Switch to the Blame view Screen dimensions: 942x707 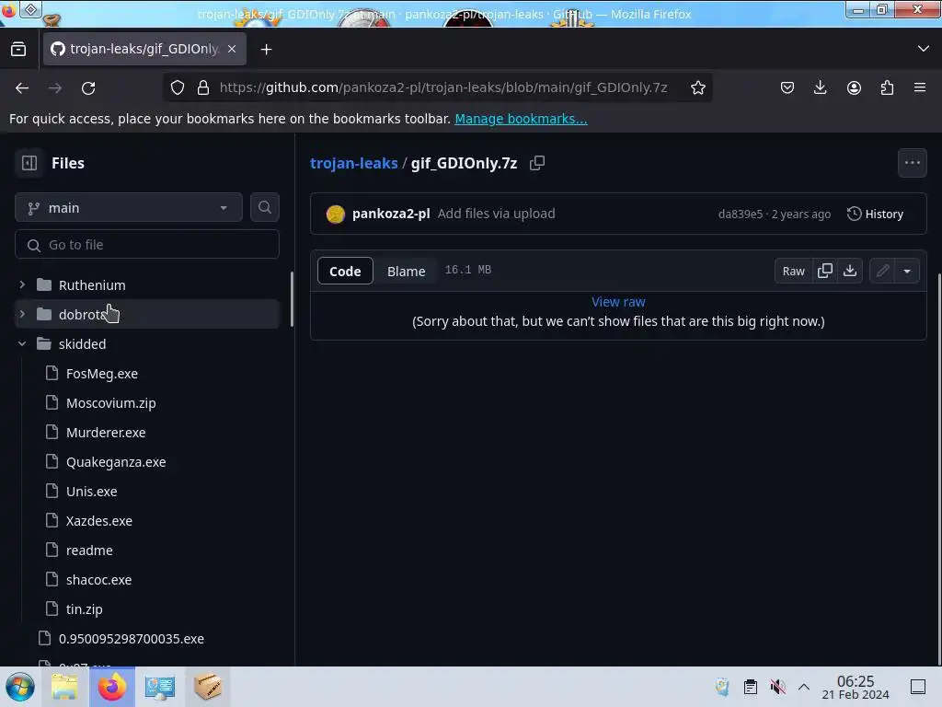click(406, 271)
